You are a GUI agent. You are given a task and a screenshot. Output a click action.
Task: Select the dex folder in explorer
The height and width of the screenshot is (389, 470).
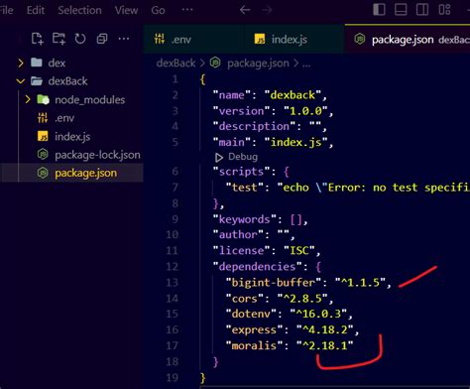71,63
